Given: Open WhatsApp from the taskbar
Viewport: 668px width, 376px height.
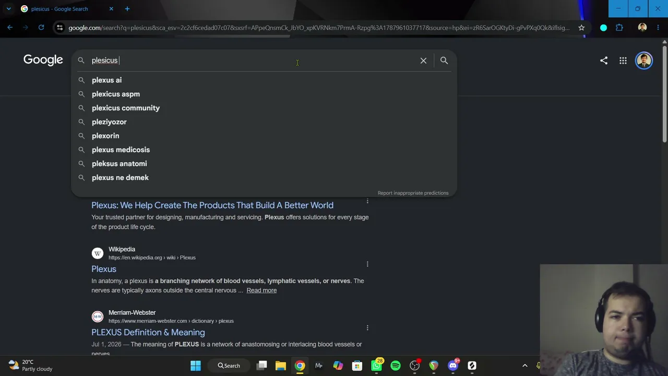Looking at the screenshot, I should point(376,366).
